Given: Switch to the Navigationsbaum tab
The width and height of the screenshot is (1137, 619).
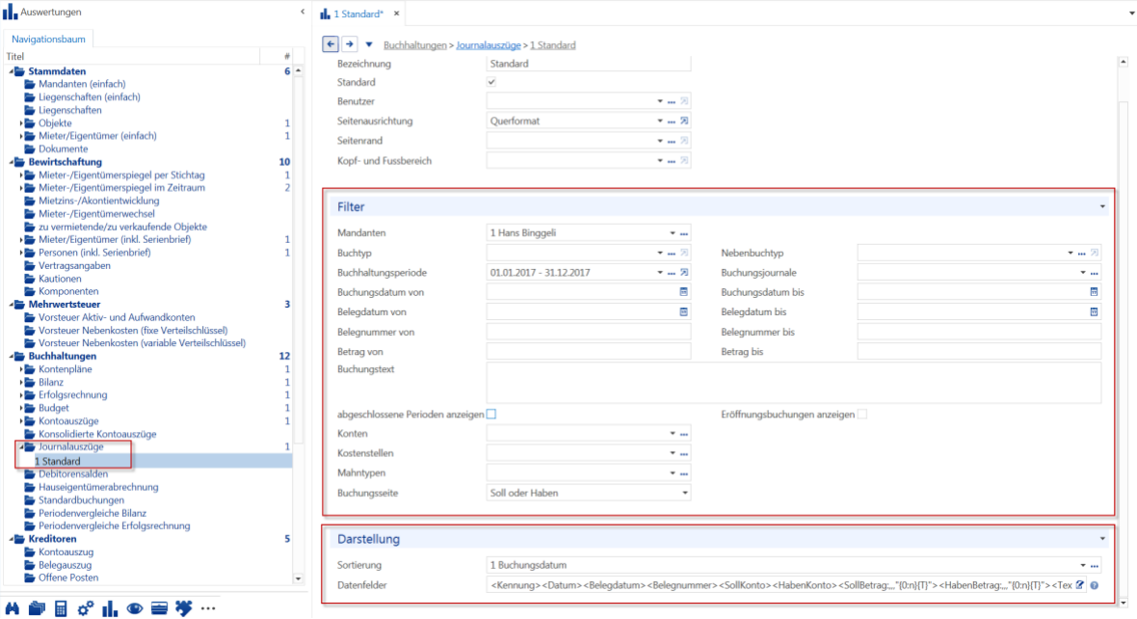Looking at the screenshot, I should click(x=48, y=40).
